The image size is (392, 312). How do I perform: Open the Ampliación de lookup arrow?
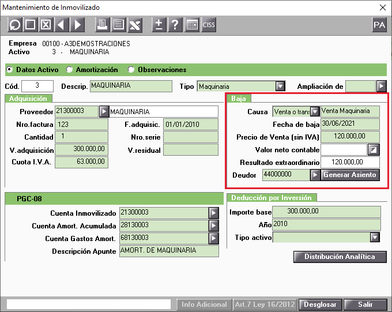[x=382, y=87]
